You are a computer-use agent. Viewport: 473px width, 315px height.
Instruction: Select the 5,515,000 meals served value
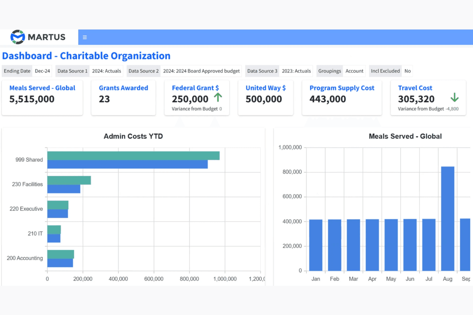coord(32,99)
